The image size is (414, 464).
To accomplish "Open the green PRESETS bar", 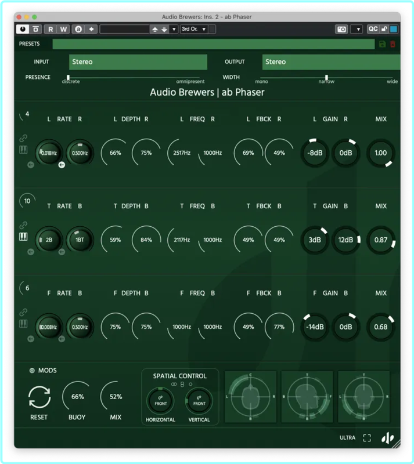I will click(213, 44).
